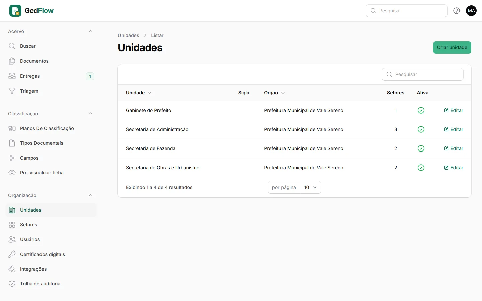Click the Certificados digitais key icon

click(x=12, y=254)
